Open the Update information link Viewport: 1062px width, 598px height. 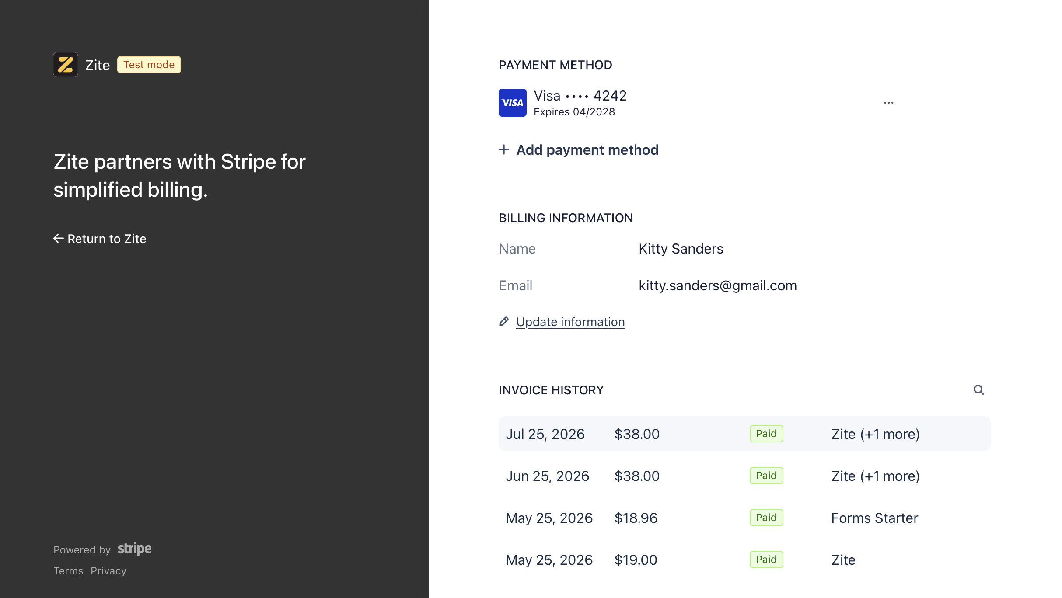tap(570, 322)
